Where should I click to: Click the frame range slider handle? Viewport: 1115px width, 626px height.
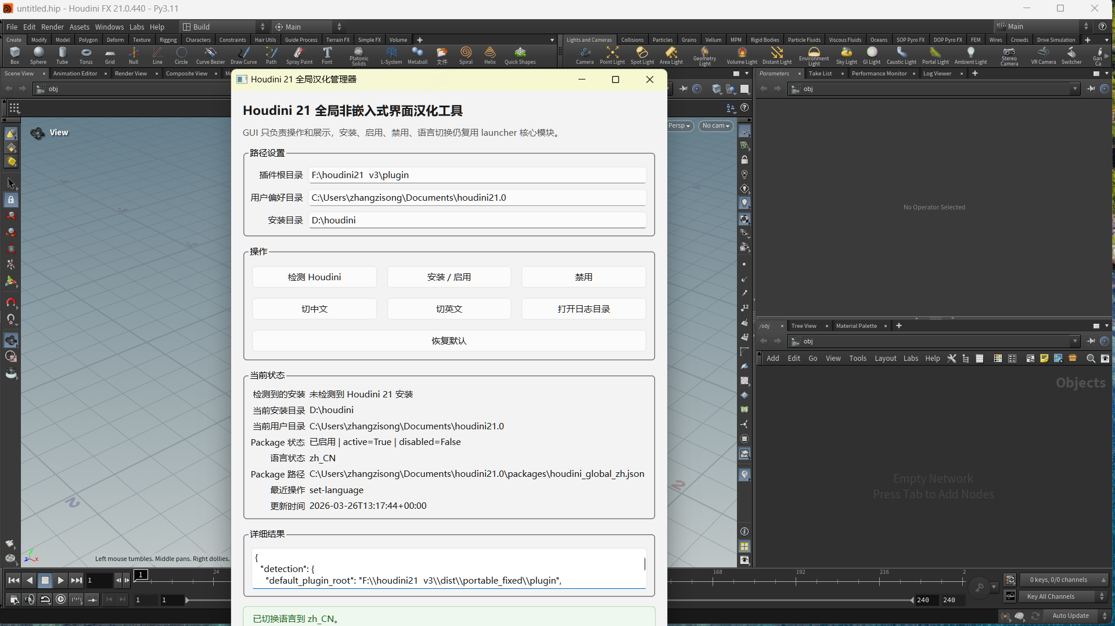point(187,600)
